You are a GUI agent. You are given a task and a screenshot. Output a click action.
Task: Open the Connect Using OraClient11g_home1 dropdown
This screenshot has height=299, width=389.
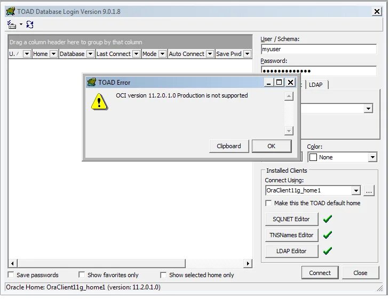pos(356,190)
